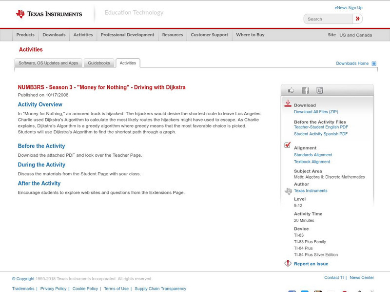Click the Education Technology header text
This screenshot has width=390, height=292.
tap(134, 13)
